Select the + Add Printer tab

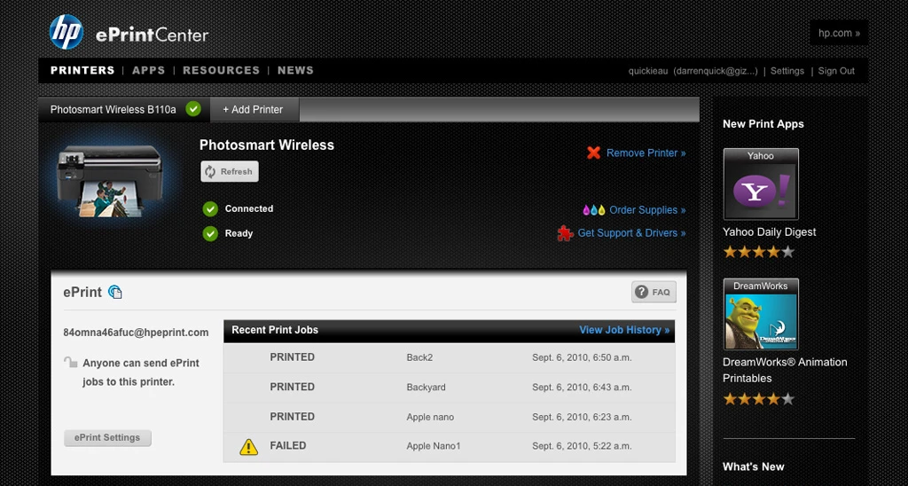coord(254,109)
